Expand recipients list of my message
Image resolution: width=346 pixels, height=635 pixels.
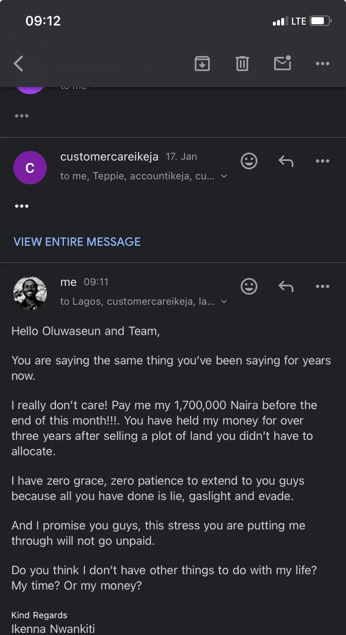pos(224,302)
